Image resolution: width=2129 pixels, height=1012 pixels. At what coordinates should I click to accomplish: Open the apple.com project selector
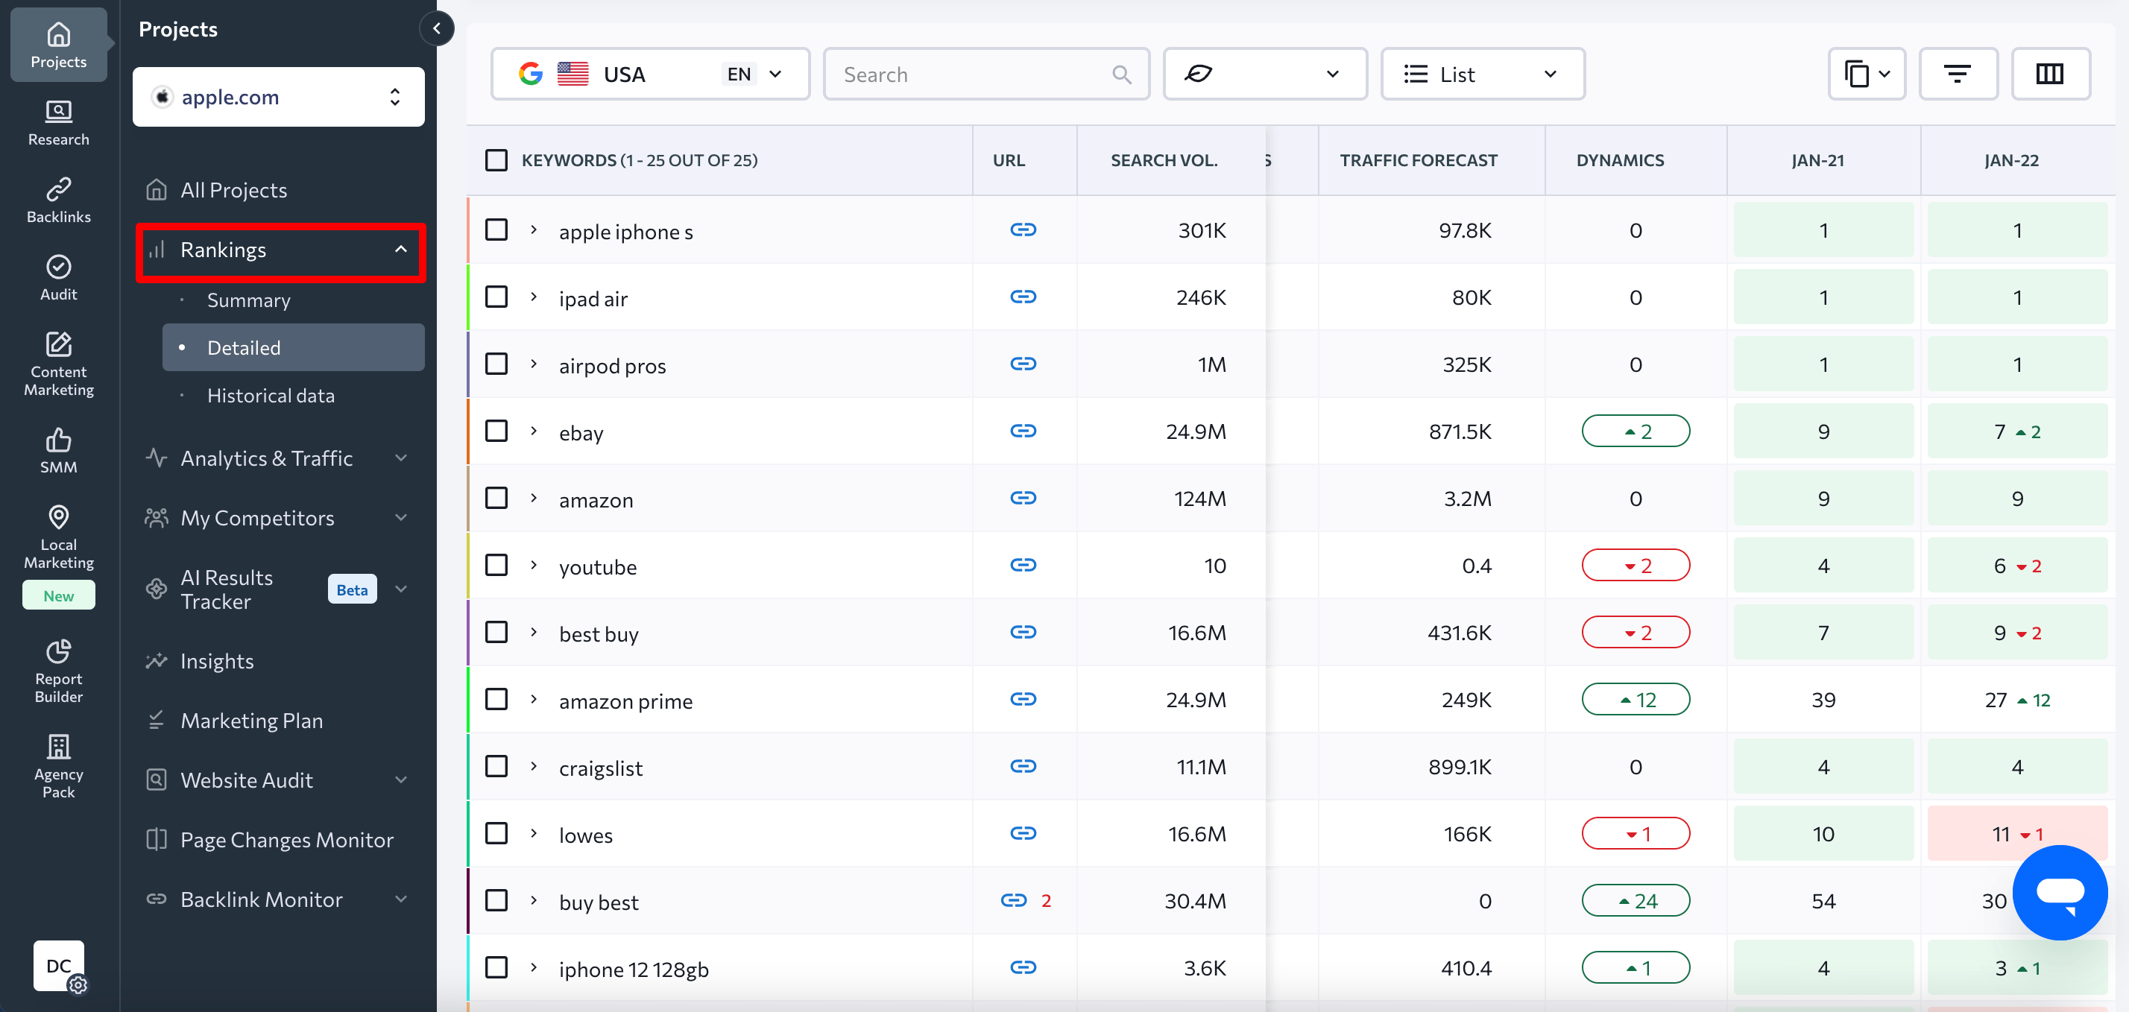coord(279,97)
